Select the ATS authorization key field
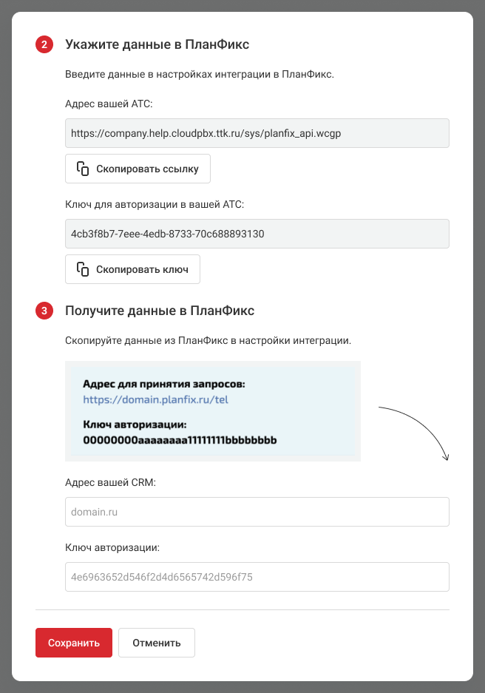Viewport: 485px width, 693px height. (257, 234)
